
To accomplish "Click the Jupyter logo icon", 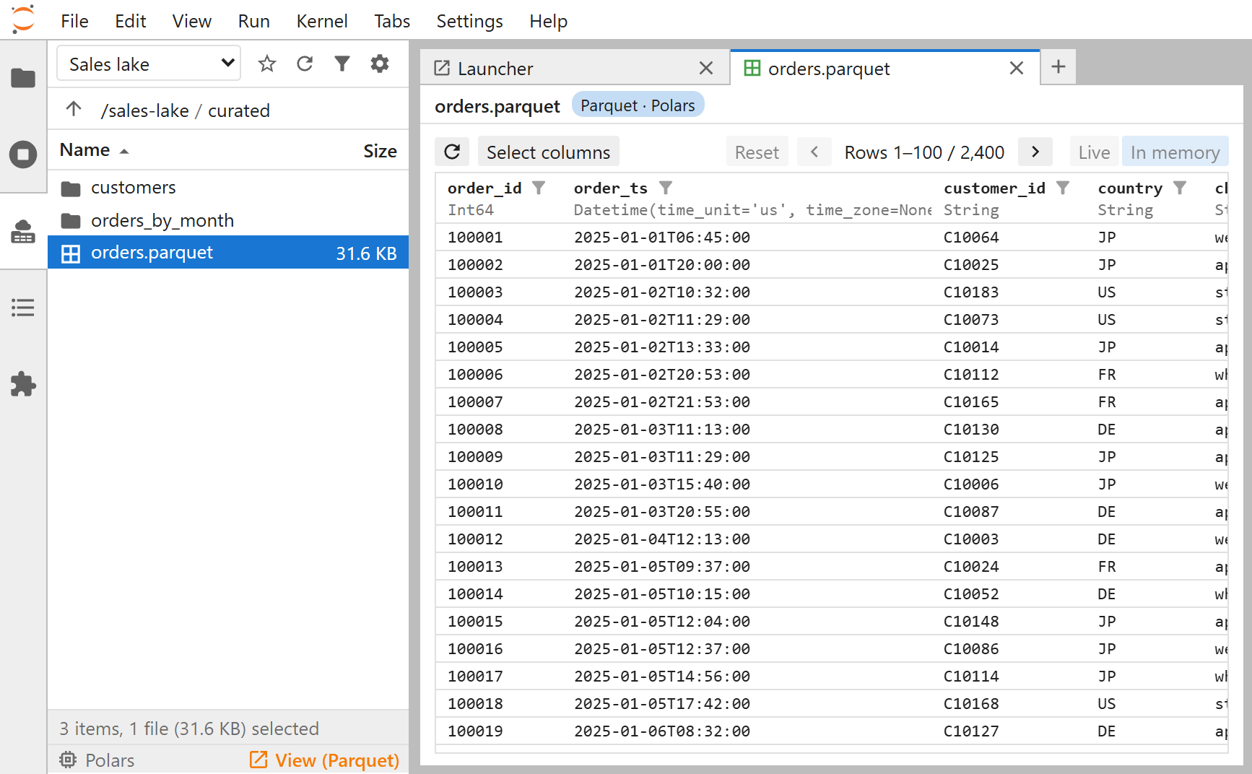I will 23,19.
